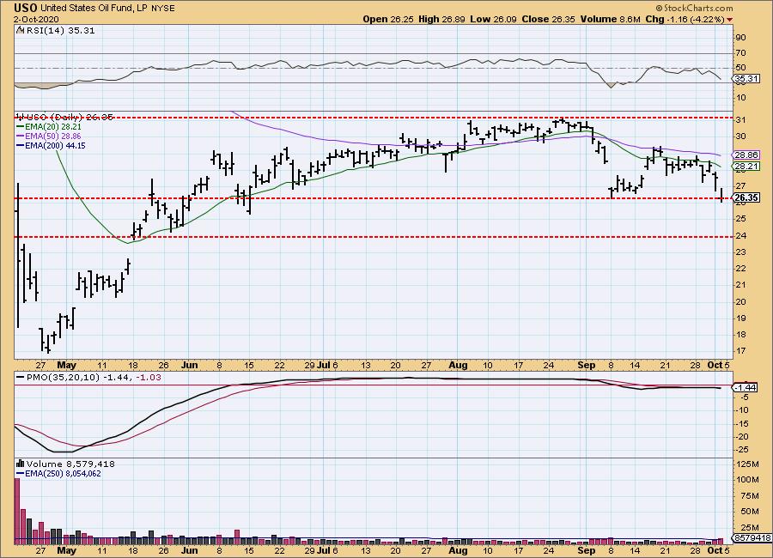Image resolution: width=773 pixels, height=558 pixels.
Task: Click the 125M label on volume axis
Action: coord(747,464)
